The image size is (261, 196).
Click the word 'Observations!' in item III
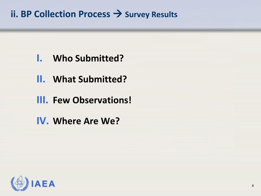click(x=102, y=100)
